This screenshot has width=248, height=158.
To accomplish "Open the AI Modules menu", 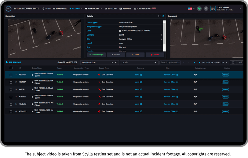I will point(93,9).
